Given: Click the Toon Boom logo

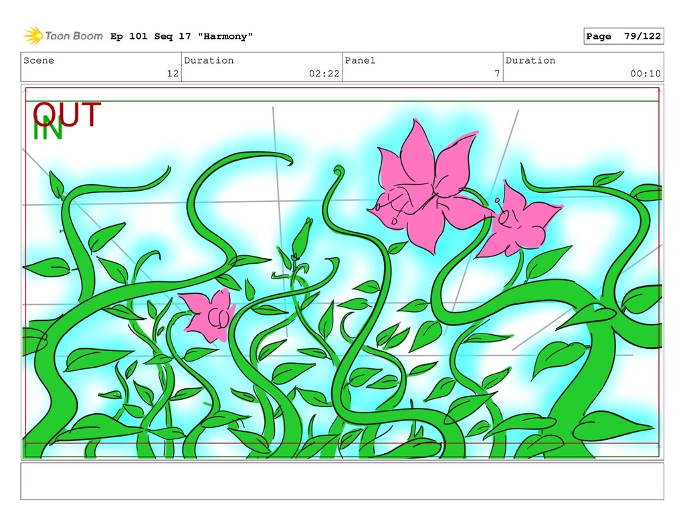Looking at the screenshot, I should tap(63, 36).
